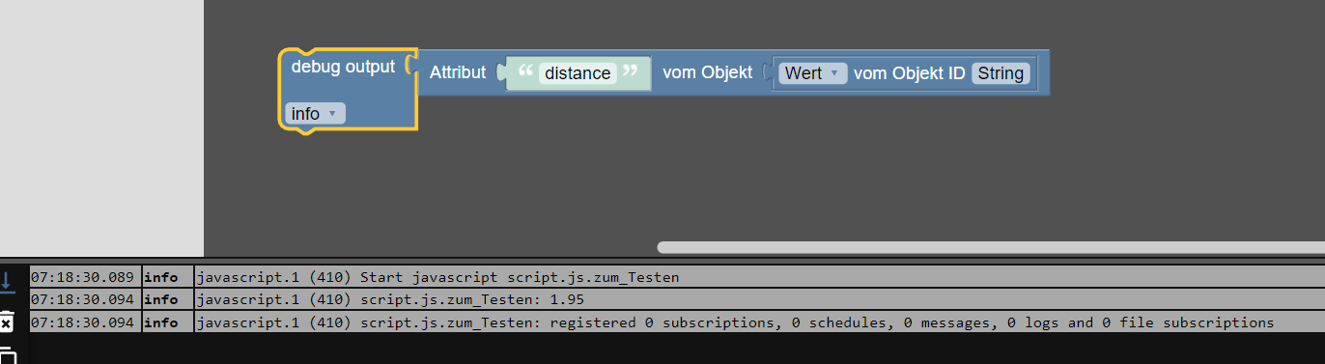
Task: Select the Attribut block label
Action: [x=458, y=72]
